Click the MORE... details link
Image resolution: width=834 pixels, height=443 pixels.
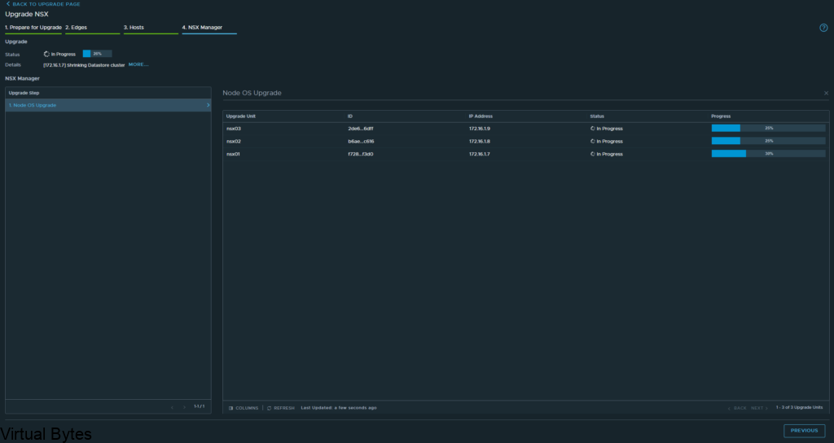click(x=138, y=64)
